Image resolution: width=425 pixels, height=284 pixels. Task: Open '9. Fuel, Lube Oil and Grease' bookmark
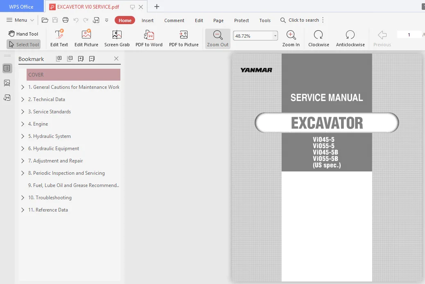click(x=74, y=185)
